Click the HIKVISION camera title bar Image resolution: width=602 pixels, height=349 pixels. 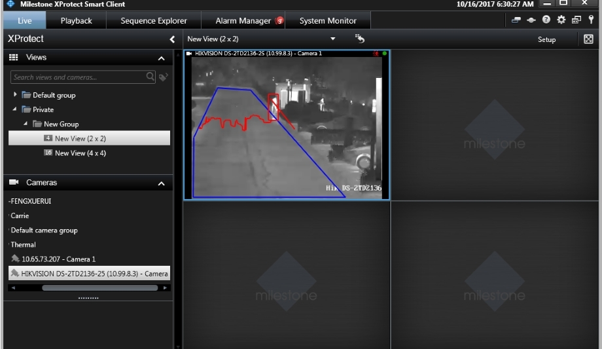click(287, 54)
